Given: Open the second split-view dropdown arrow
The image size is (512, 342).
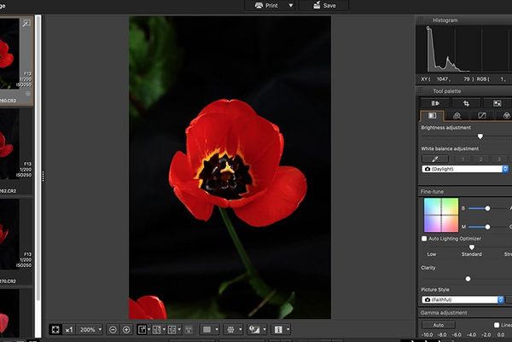Looking at the screenshot, I should [x=179, y=329].
